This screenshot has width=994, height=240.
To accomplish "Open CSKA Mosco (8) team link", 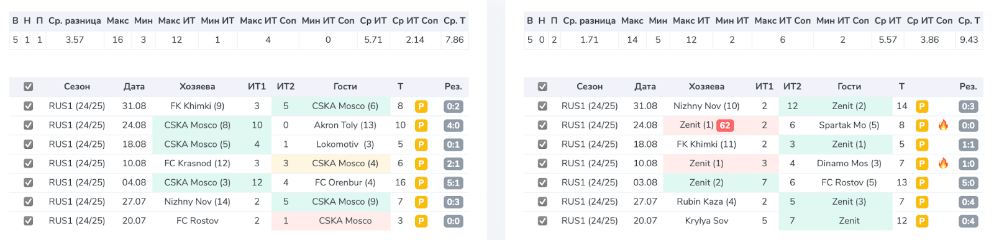I will (x=198, y=125).
